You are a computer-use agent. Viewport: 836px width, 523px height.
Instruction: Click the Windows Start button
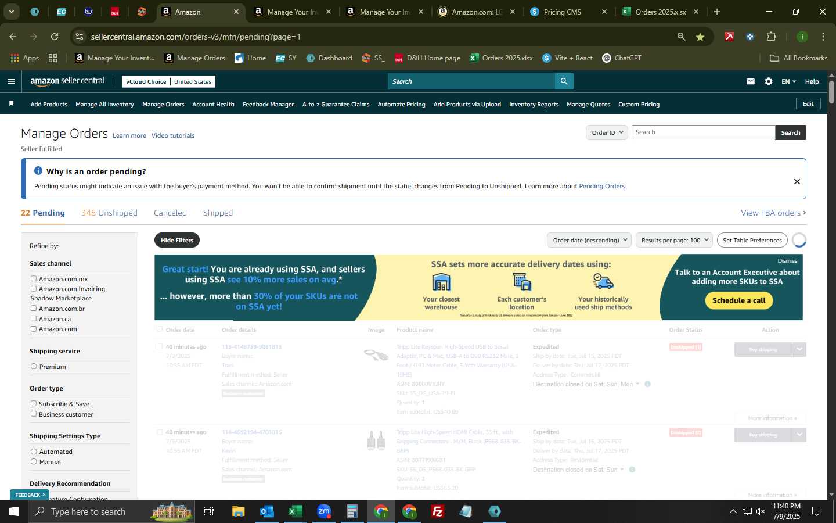14,511
